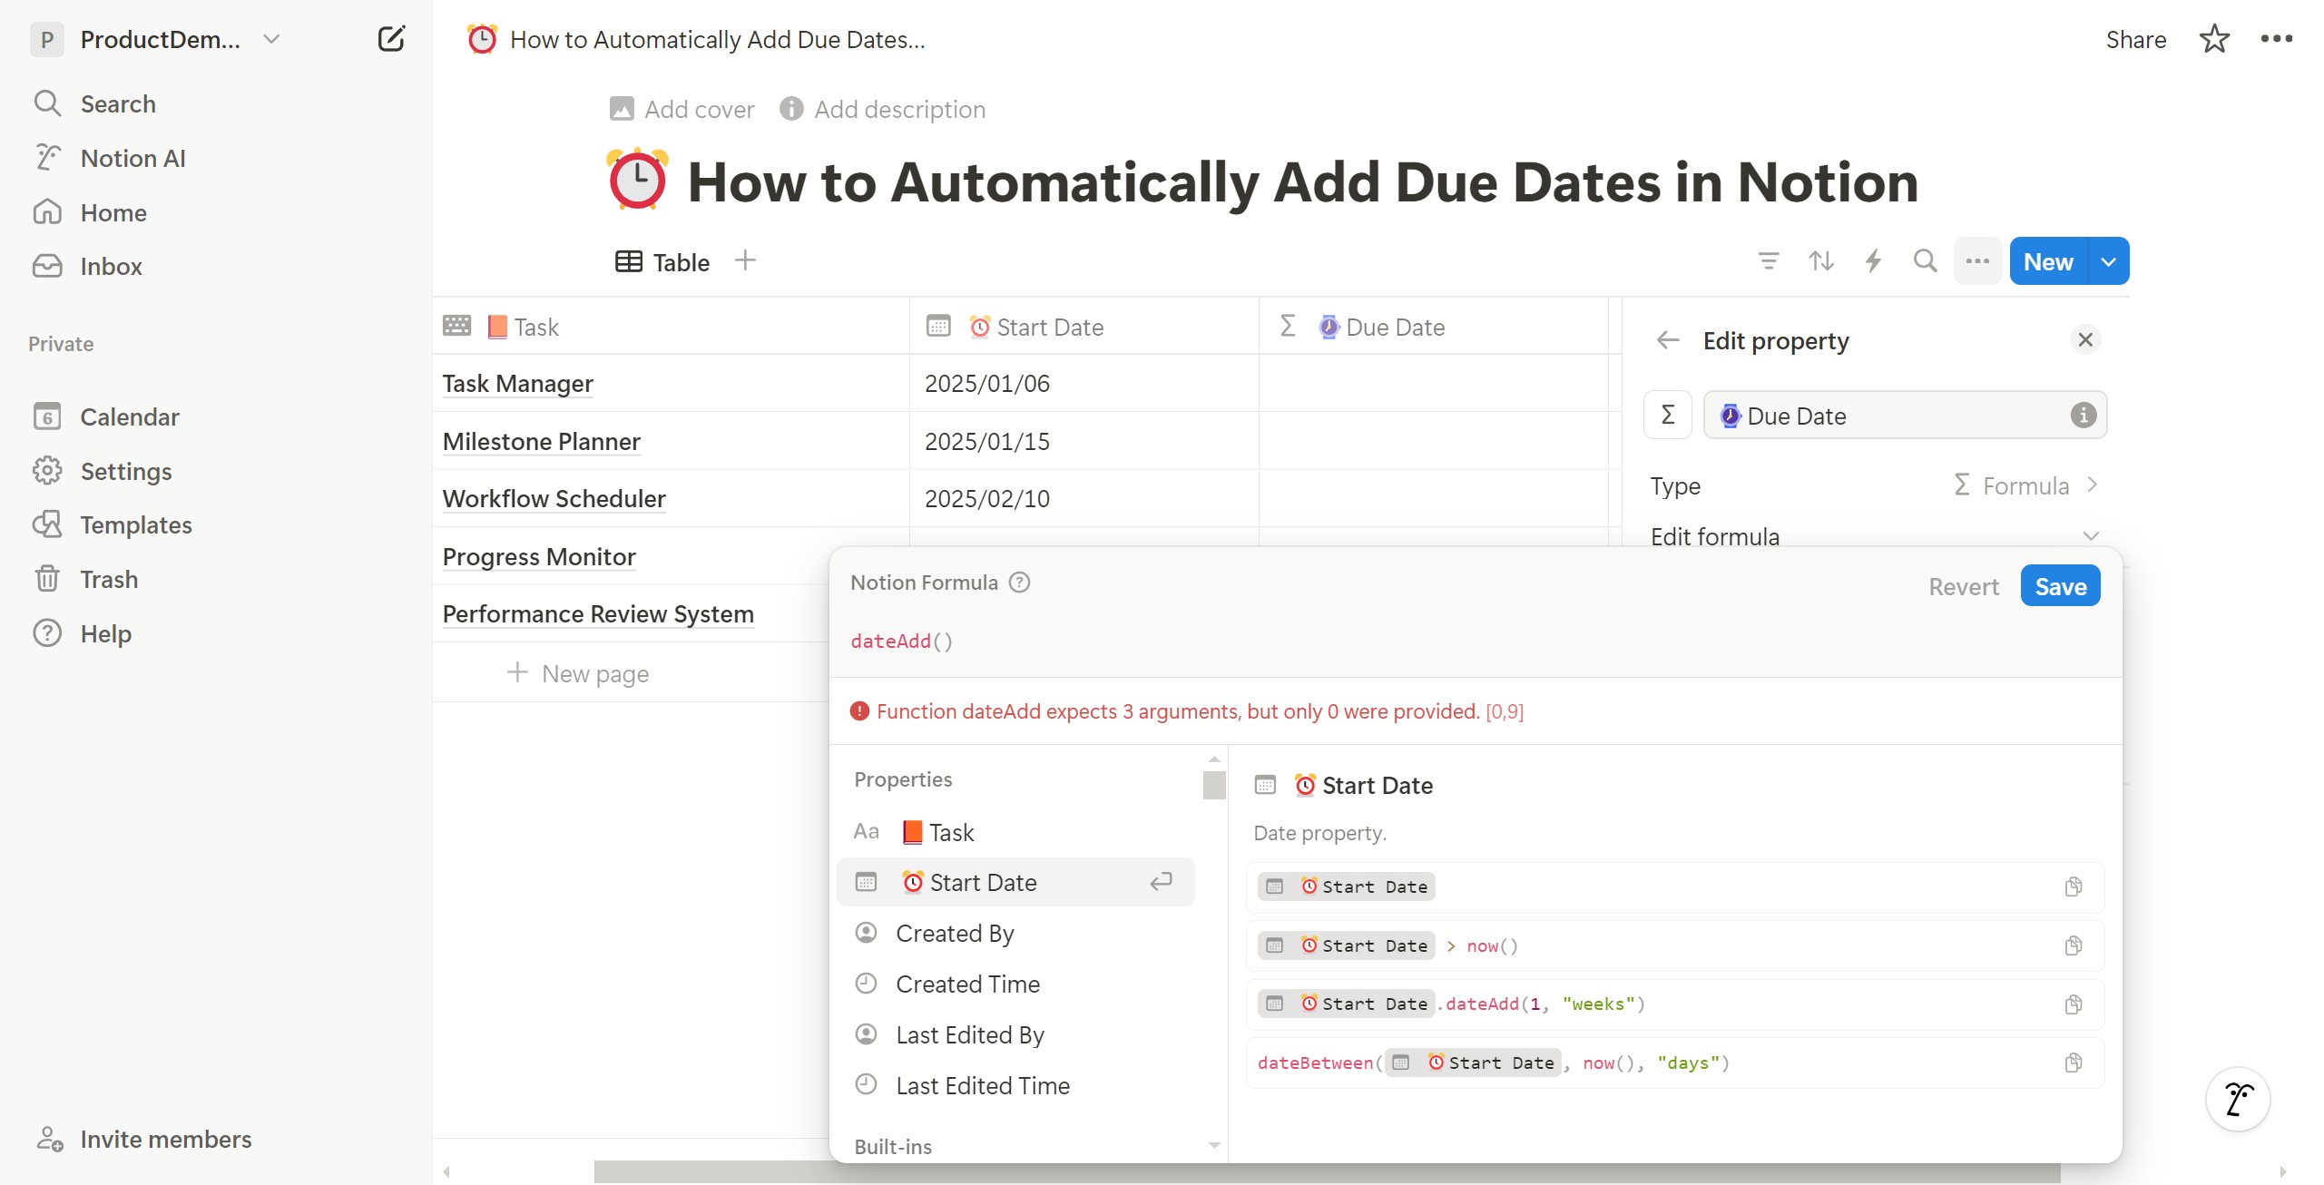Add a new view with the plus icon
The image size is (2324, 1185).
pyautogui.click(x=745, y=260)
